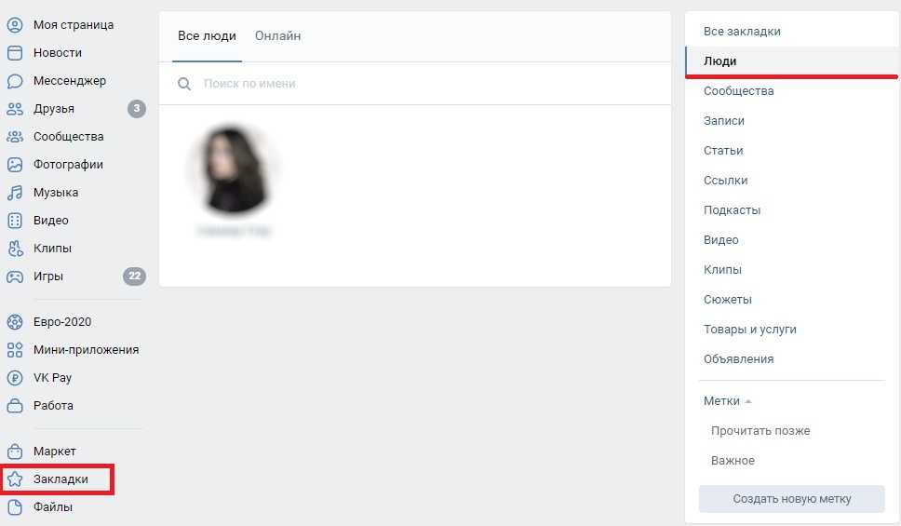Viewport: 901px width, 526px height.
Task: Open the Files document icon
Action: coord(15,507)
